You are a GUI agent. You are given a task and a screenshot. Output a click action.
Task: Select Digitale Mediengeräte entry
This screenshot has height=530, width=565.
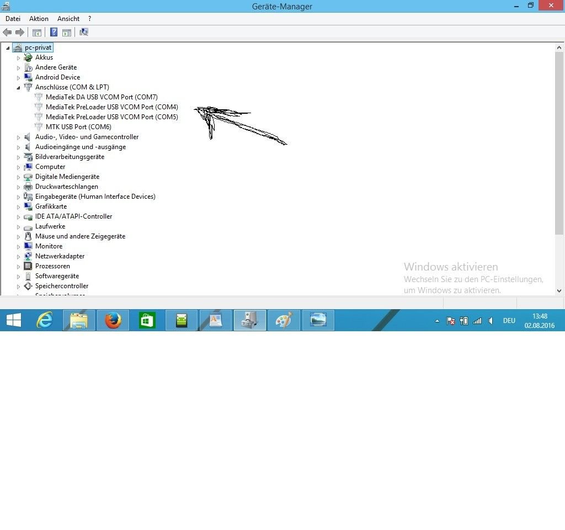67,177
